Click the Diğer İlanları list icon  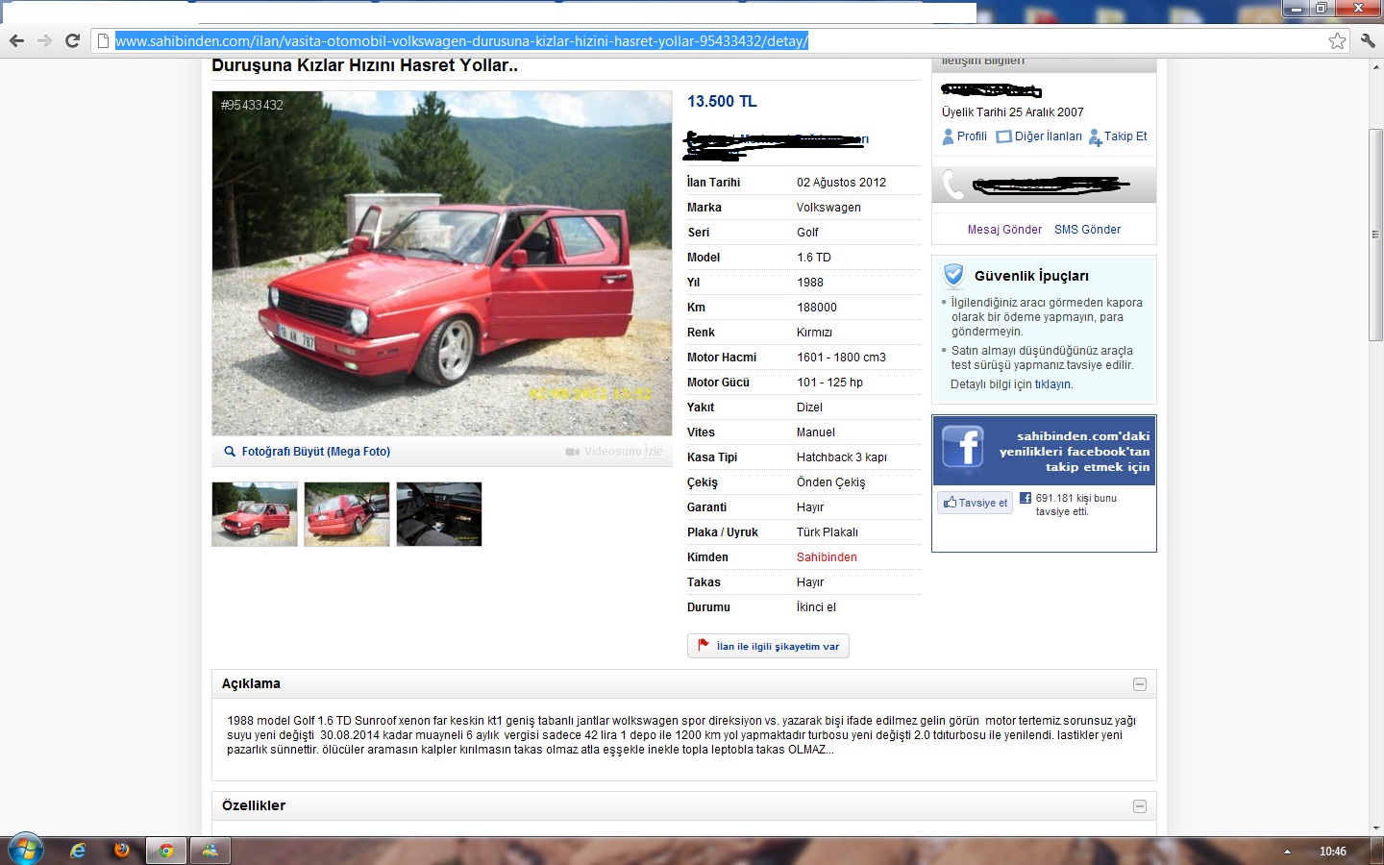click(x=1004, y=137)
